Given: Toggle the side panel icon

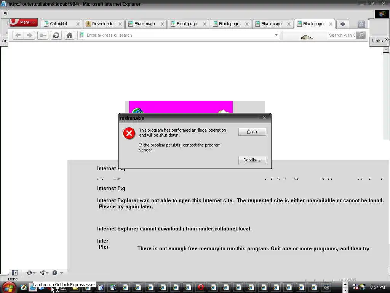Looking at the screenshot, I should click(x=15, y=273).
